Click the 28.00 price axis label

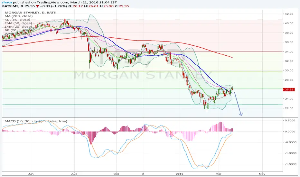coord(289,80)
